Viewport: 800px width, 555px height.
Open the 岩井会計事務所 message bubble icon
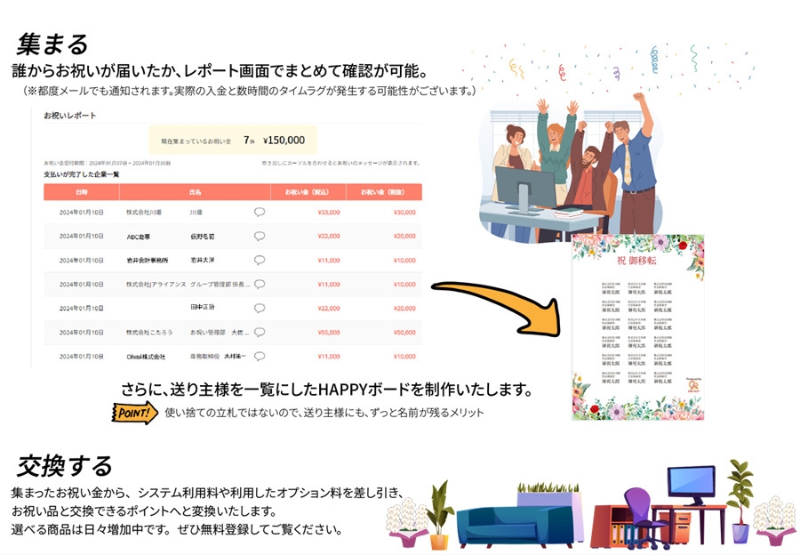[x=258, y=260]
